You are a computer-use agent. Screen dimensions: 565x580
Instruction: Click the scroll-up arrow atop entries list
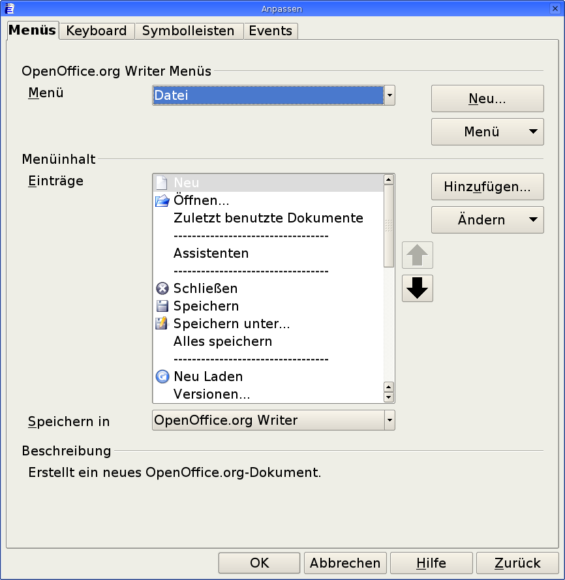click(388, 180)
